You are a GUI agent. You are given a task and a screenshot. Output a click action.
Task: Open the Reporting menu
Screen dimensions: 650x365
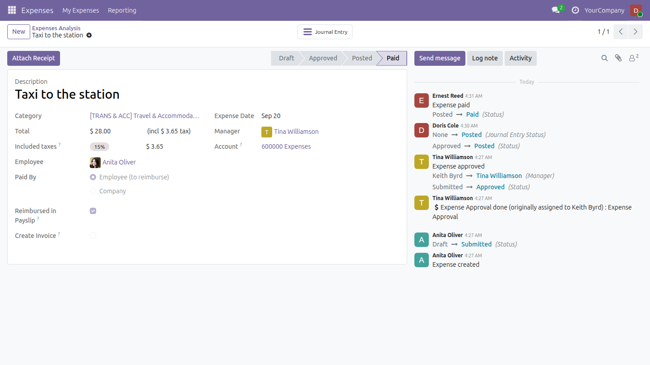(122, 10)
